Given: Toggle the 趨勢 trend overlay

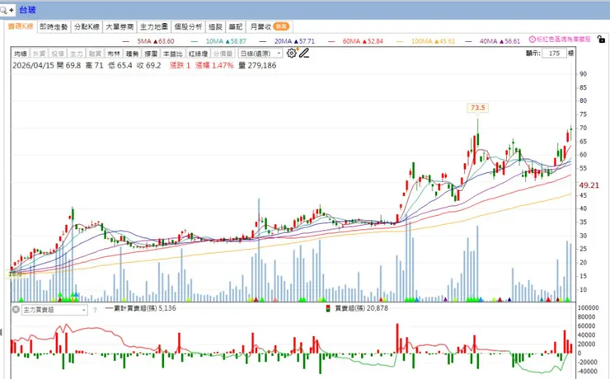Looking at the screenshot, I should coord(132,54).
